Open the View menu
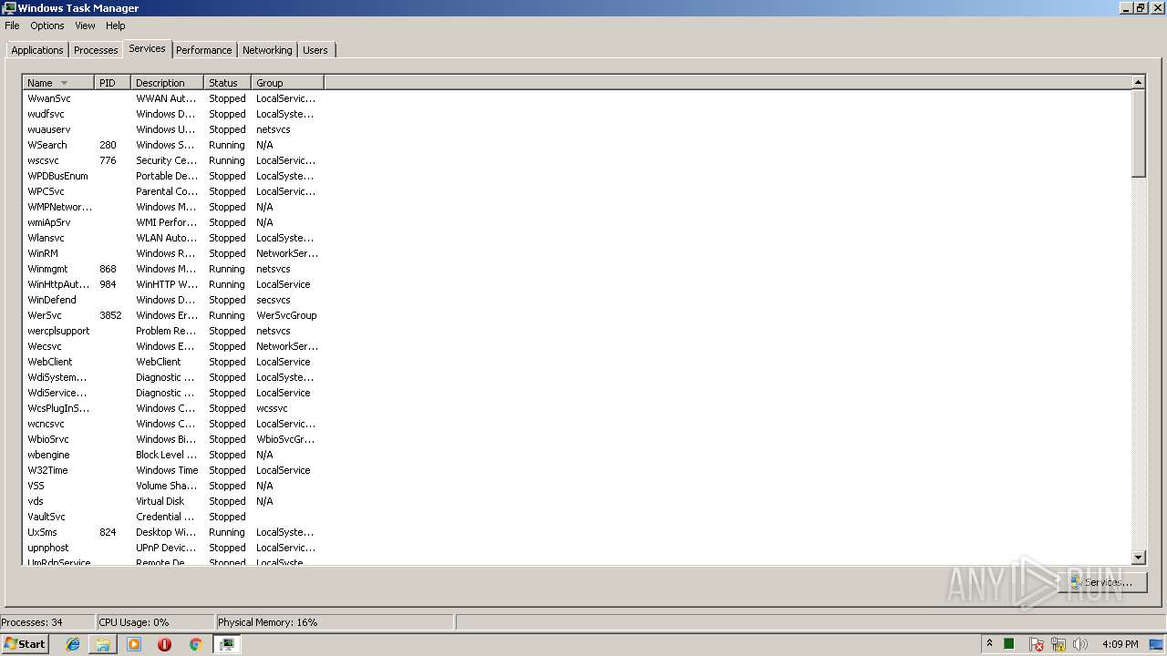Viewport: 1167px width, 656px height. pyautogui.click(x=85, y=26)
